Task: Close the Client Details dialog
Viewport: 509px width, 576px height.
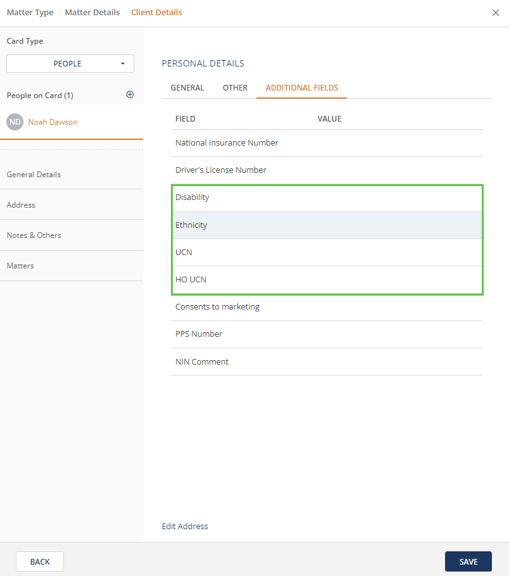Action: pos(496,13)
